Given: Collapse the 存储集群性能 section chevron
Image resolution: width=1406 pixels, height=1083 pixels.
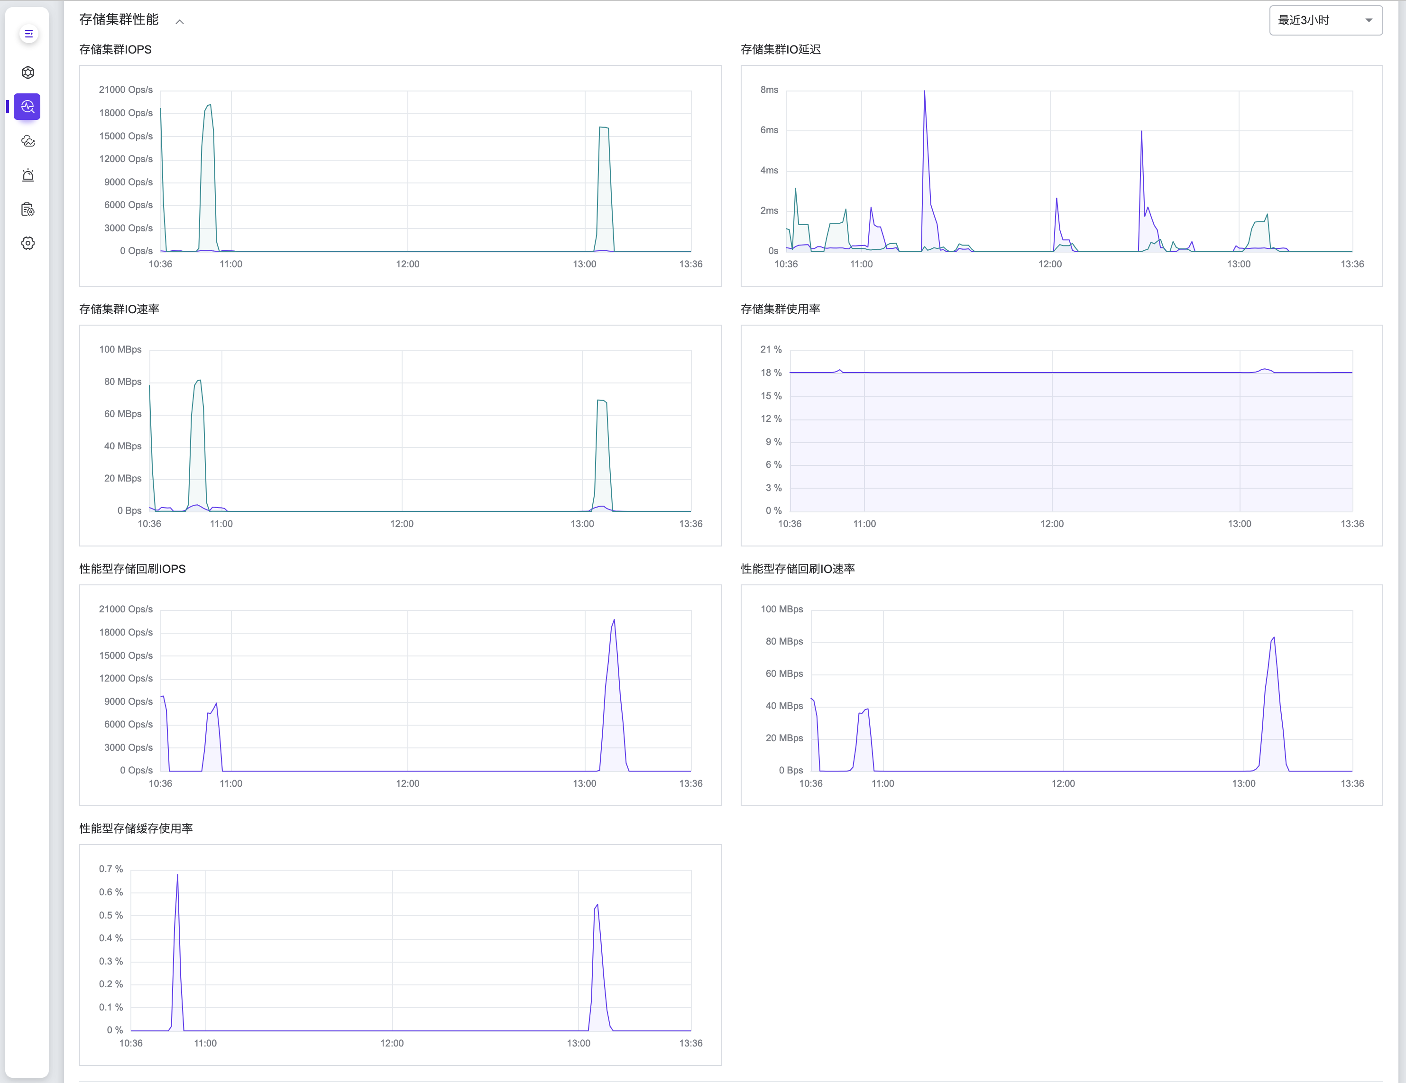Looking at the screenshot, I should tap(180, 22).
